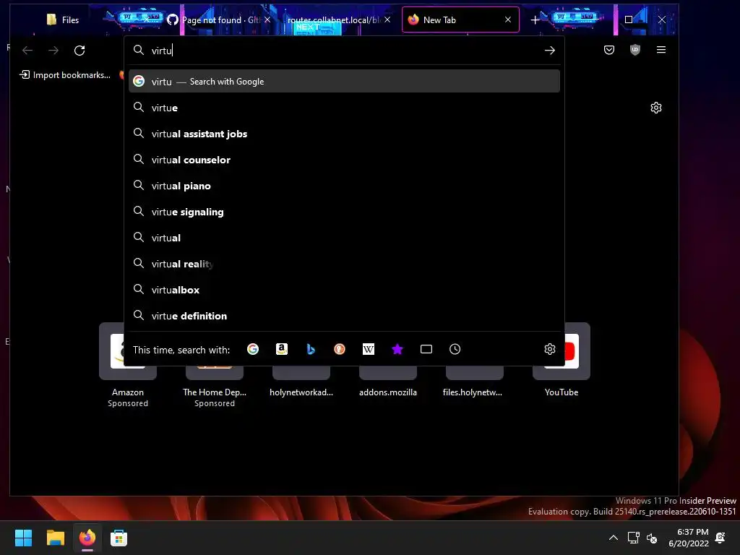Image resolution: width=740 pixels, height=555 pixels.
Task: Search this time with DuckDuckGo icon
Action: tap(340, 349)
